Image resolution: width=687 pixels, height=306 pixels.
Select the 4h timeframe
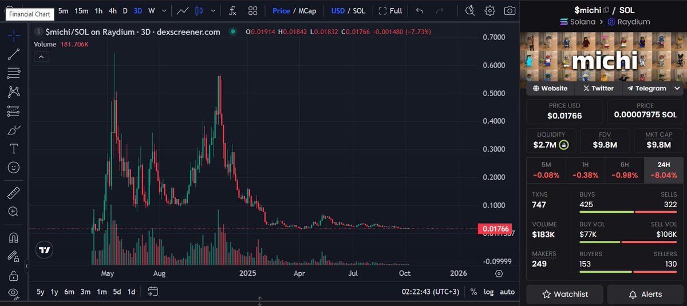point(113,10)
